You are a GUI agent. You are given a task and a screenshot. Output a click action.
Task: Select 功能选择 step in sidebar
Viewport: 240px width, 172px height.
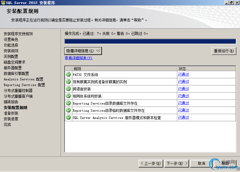coord(11,45)
